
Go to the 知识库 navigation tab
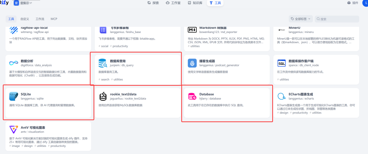click(195, 3)
